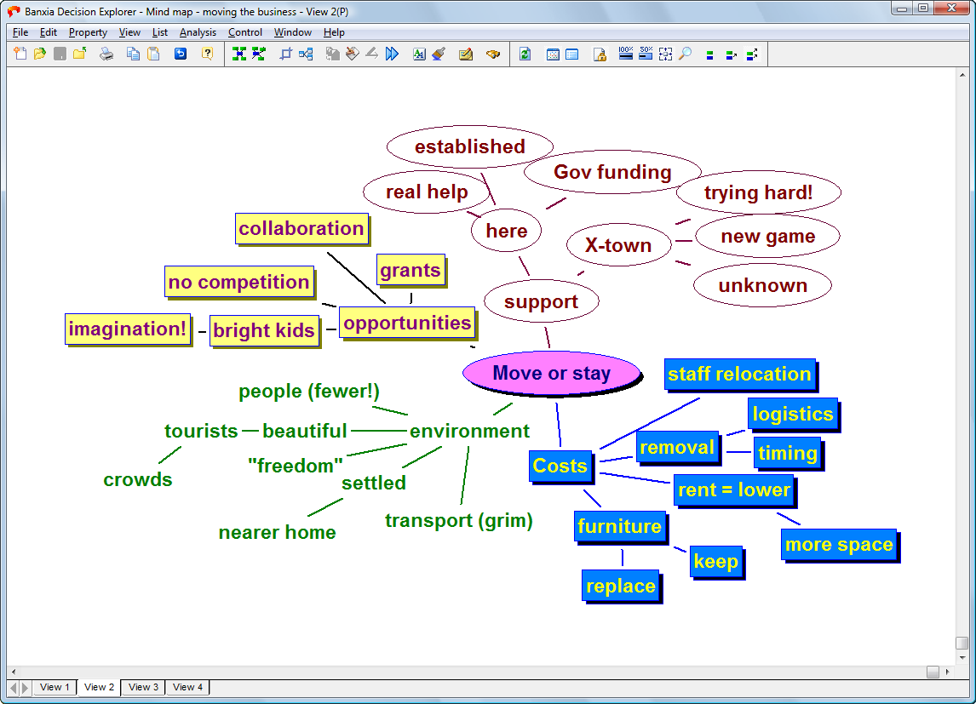Click the horizontal scrollbar thumb
The image size is (976, 704).
click(x=933, y=672)
